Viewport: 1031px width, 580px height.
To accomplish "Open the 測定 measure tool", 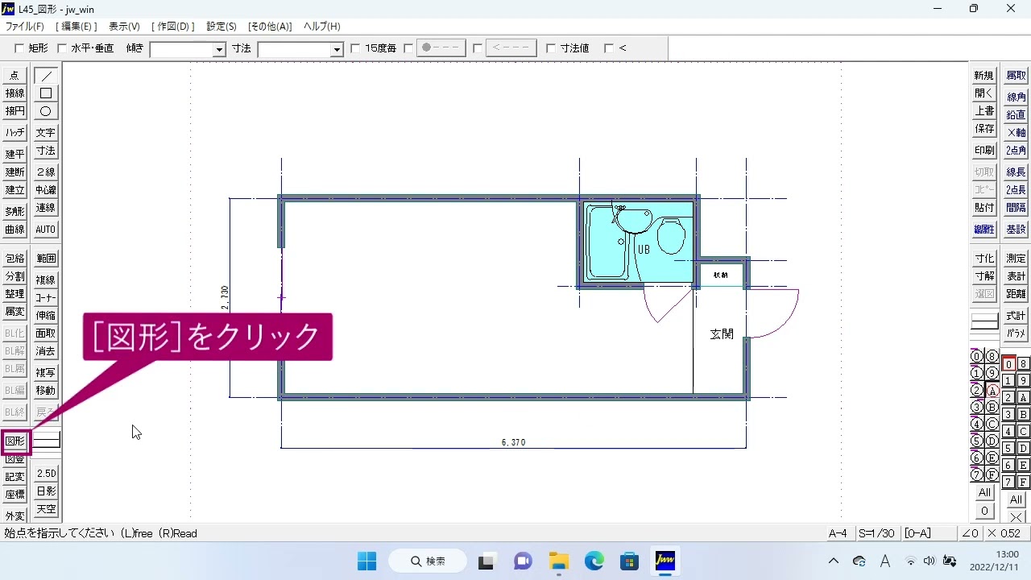I will (x=1017, y=259).
